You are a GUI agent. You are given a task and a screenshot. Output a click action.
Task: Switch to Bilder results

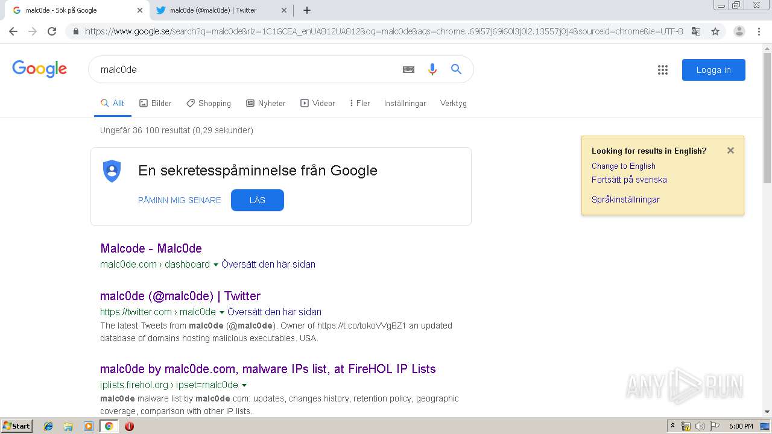pyautogui.click(x=156, y=103)
